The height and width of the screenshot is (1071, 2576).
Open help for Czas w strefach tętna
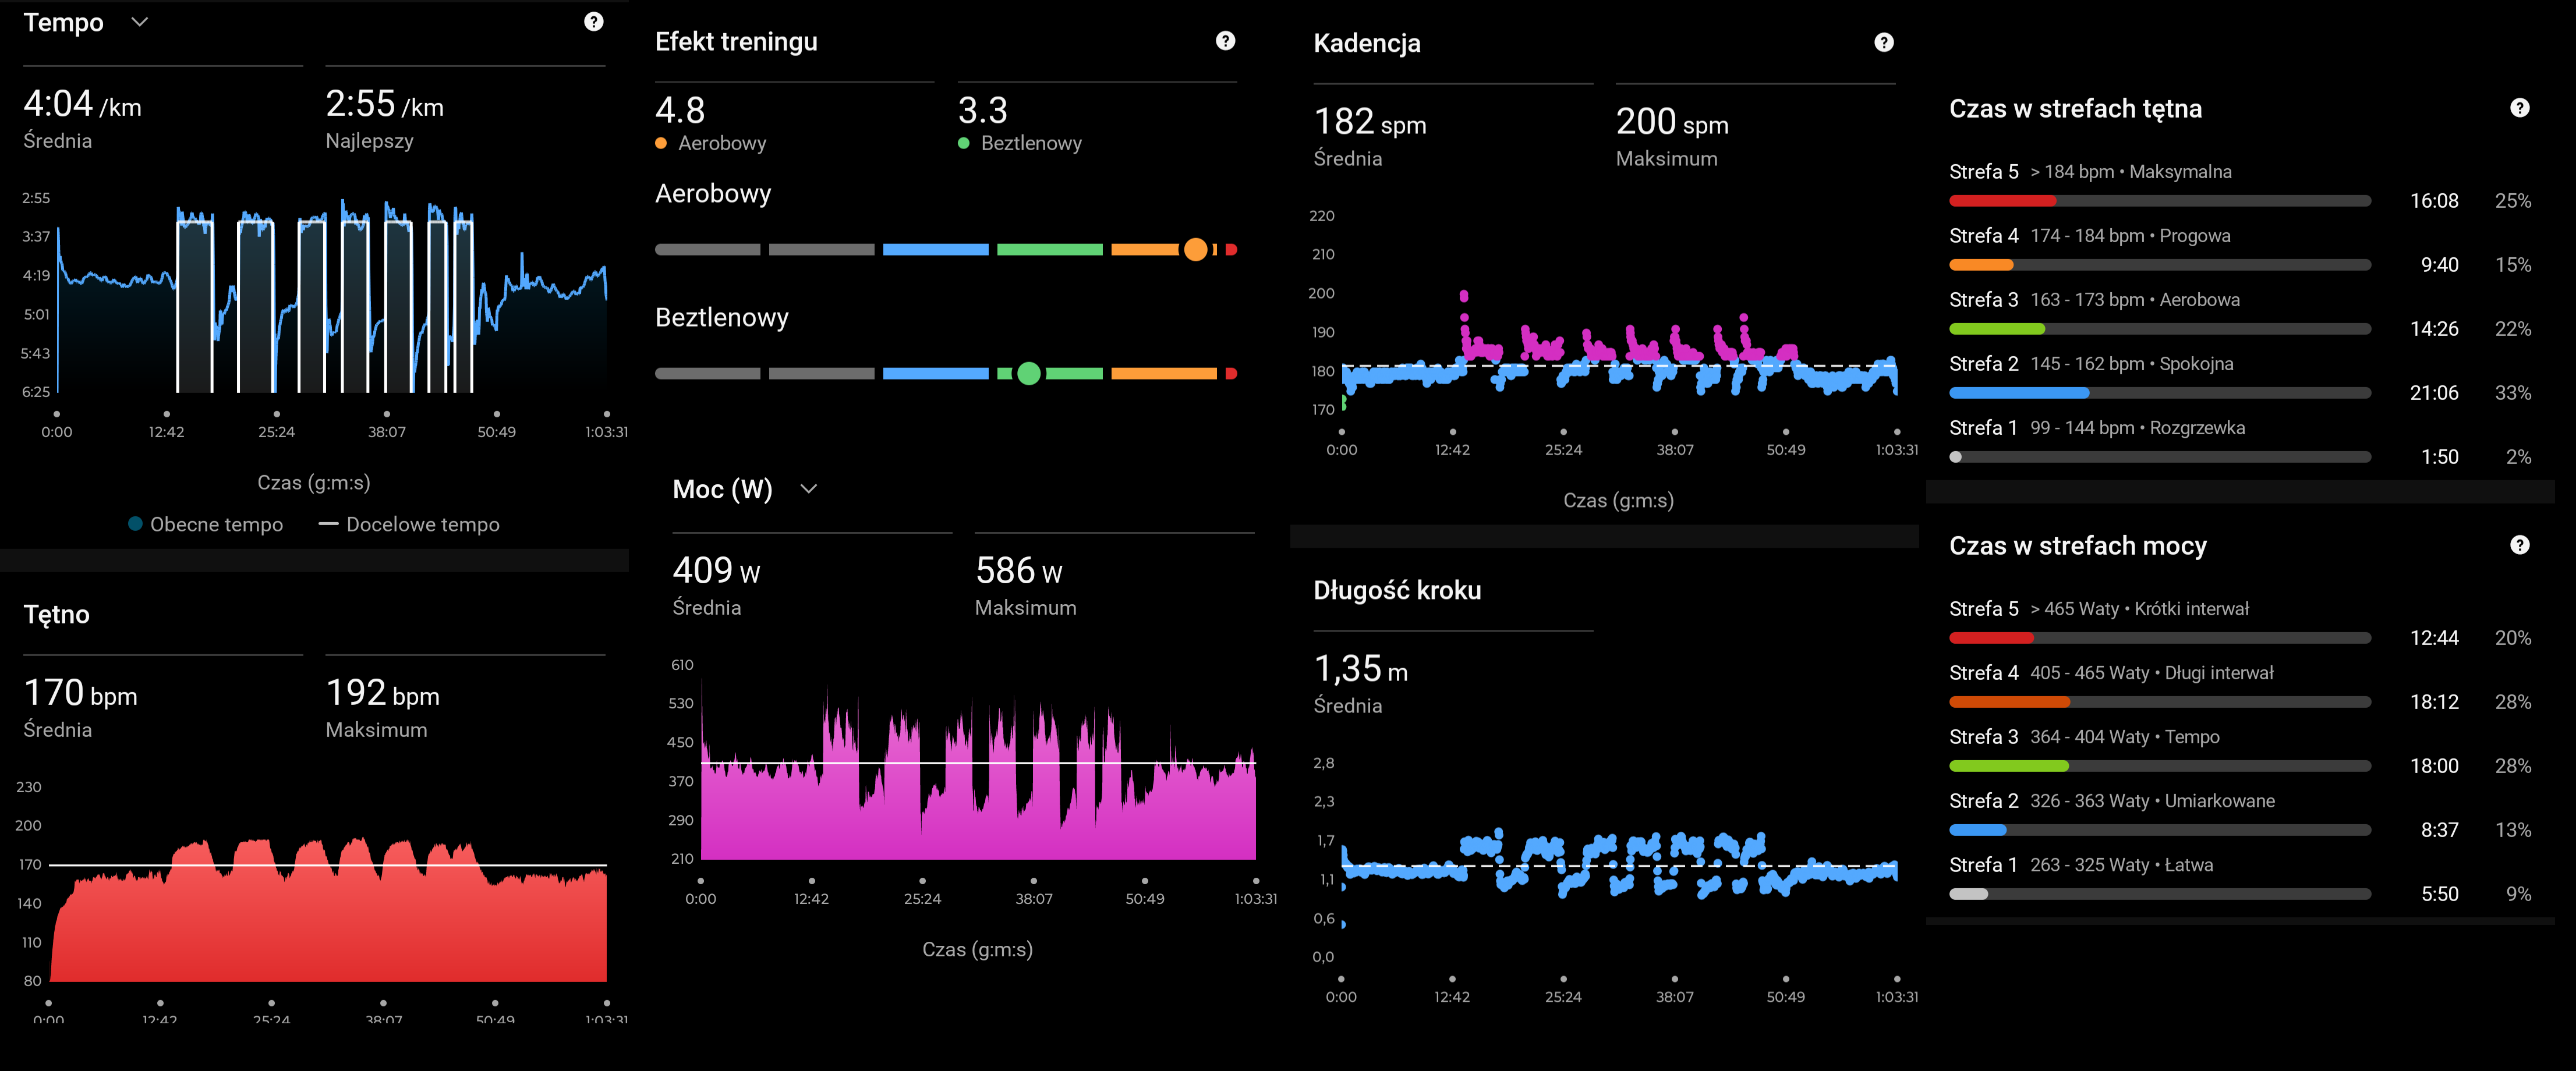pyautogui.click(x=2519, y=108)
